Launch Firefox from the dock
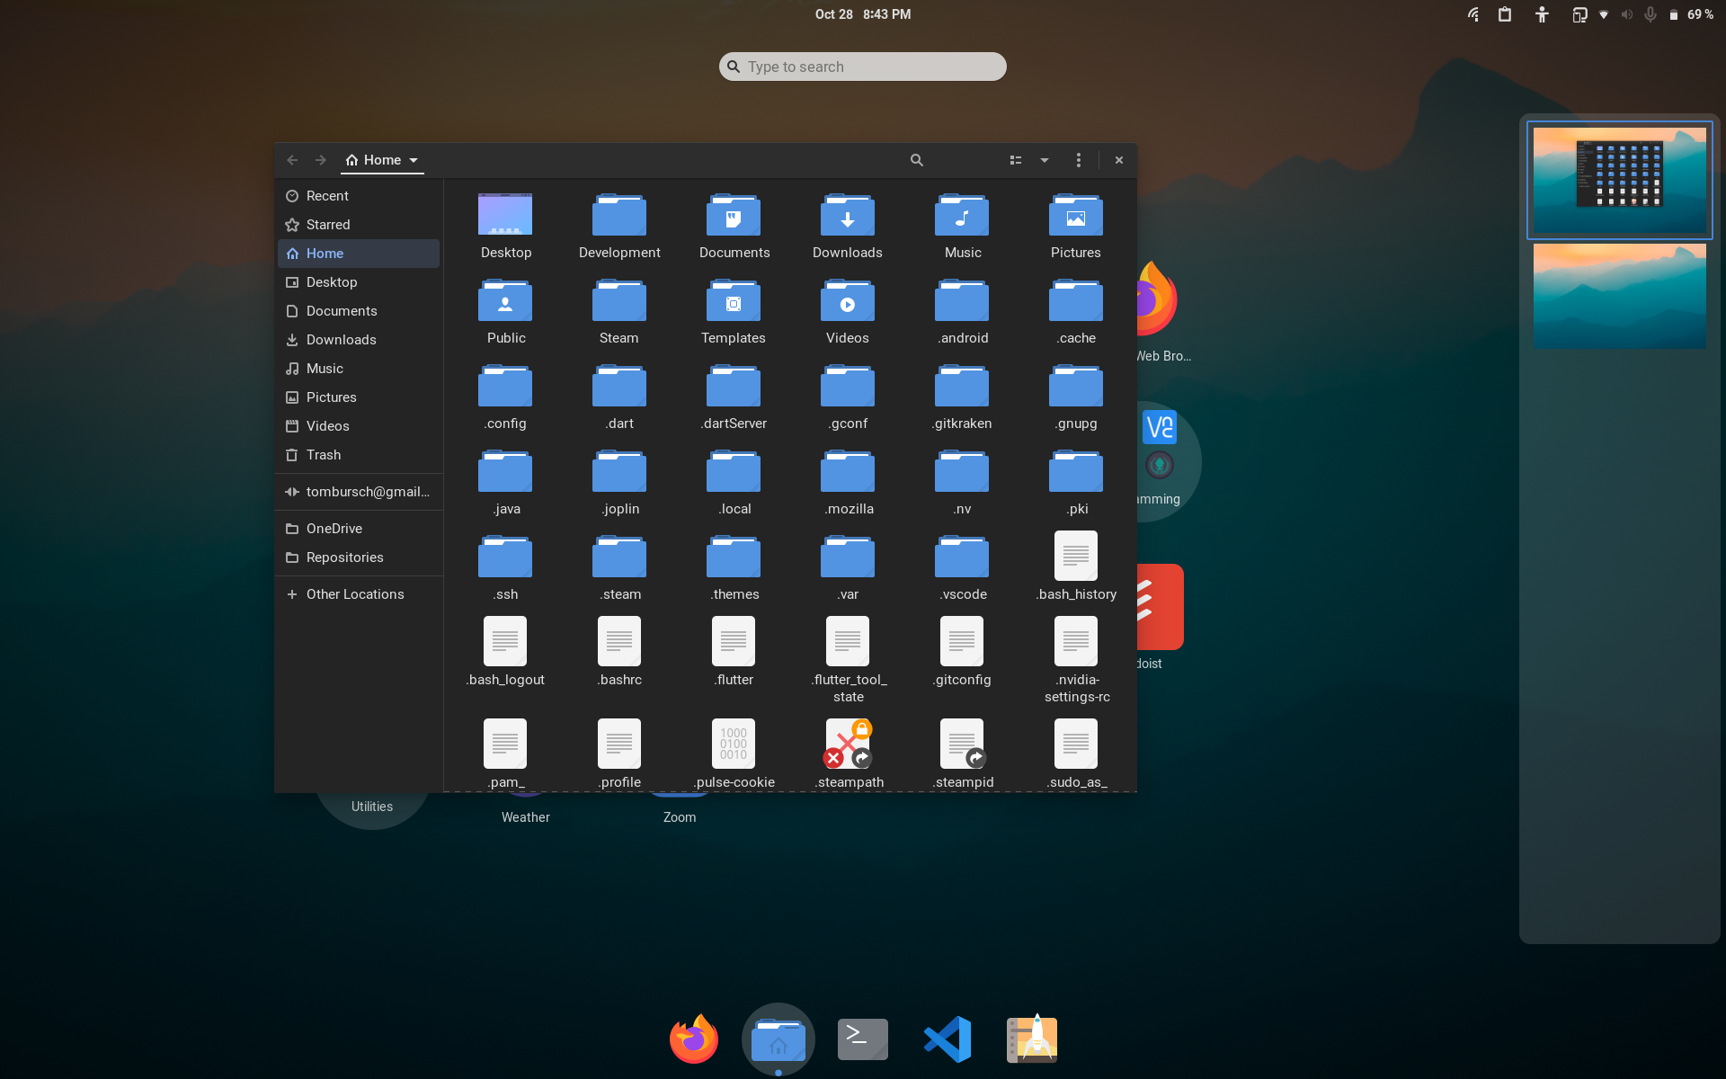1726x1079 pixels. coord(694,1039)
